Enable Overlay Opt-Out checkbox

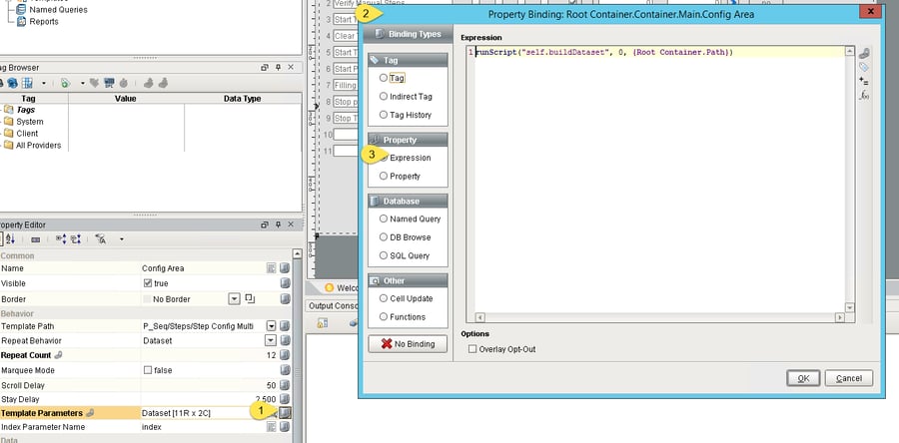point(472,348)
